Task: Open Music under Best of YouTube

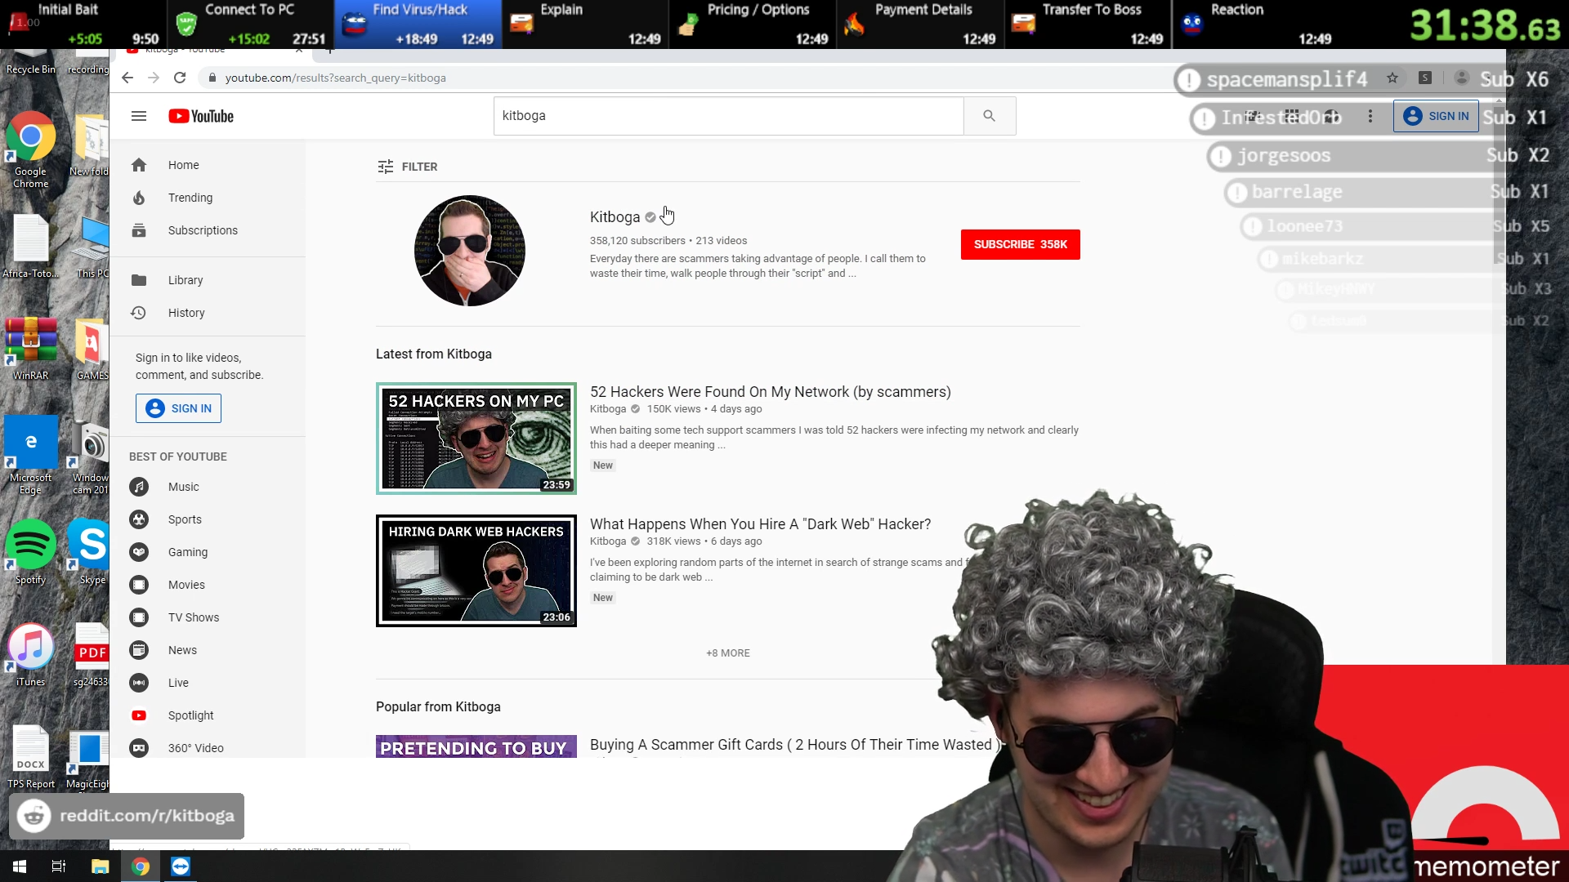Action: pos(208,487)
